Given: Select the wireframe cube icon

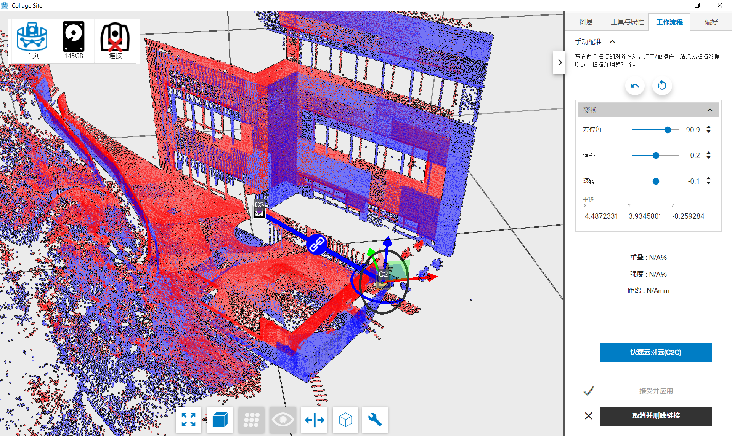Looking at the screenshot, I should [345, 420].
